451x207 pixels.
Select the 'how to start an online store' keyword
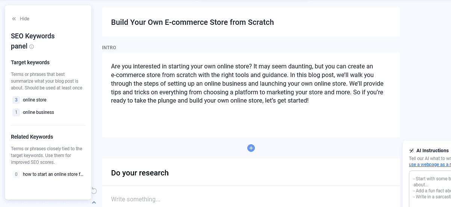coord(53,174)
